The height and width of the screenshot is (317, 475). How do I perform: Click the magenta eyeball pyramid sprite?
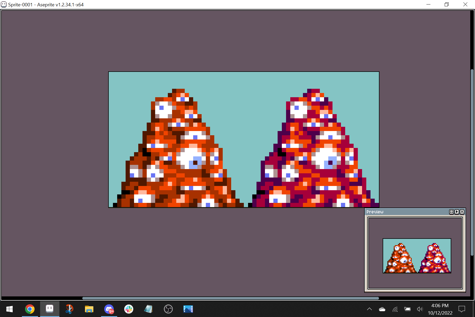[x=314, y=148]
